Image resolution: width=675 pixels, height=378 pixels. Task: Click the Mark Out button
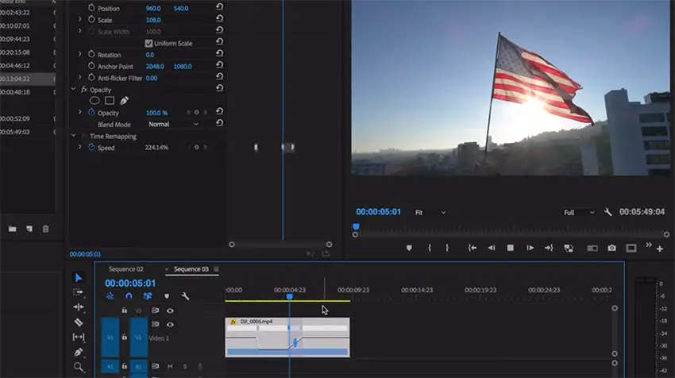[x=447, y=248]
